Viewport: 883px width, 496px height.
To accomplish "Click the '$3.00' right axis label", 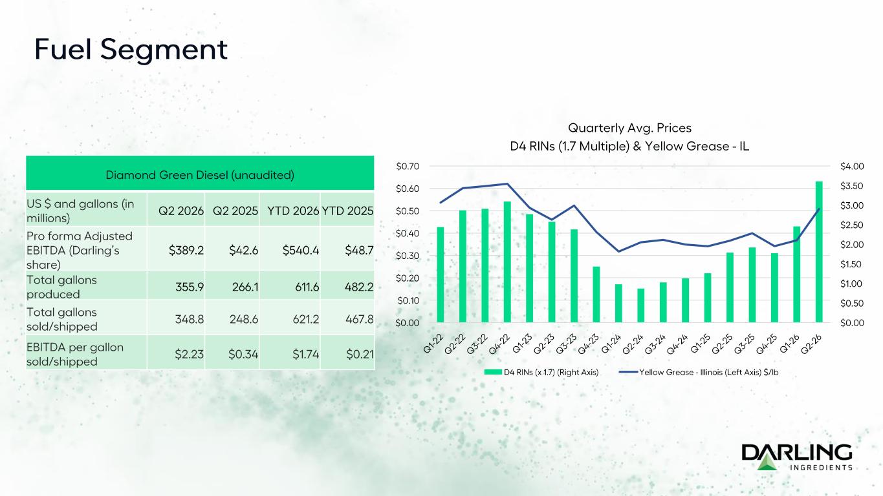I will tap(853, 205).
